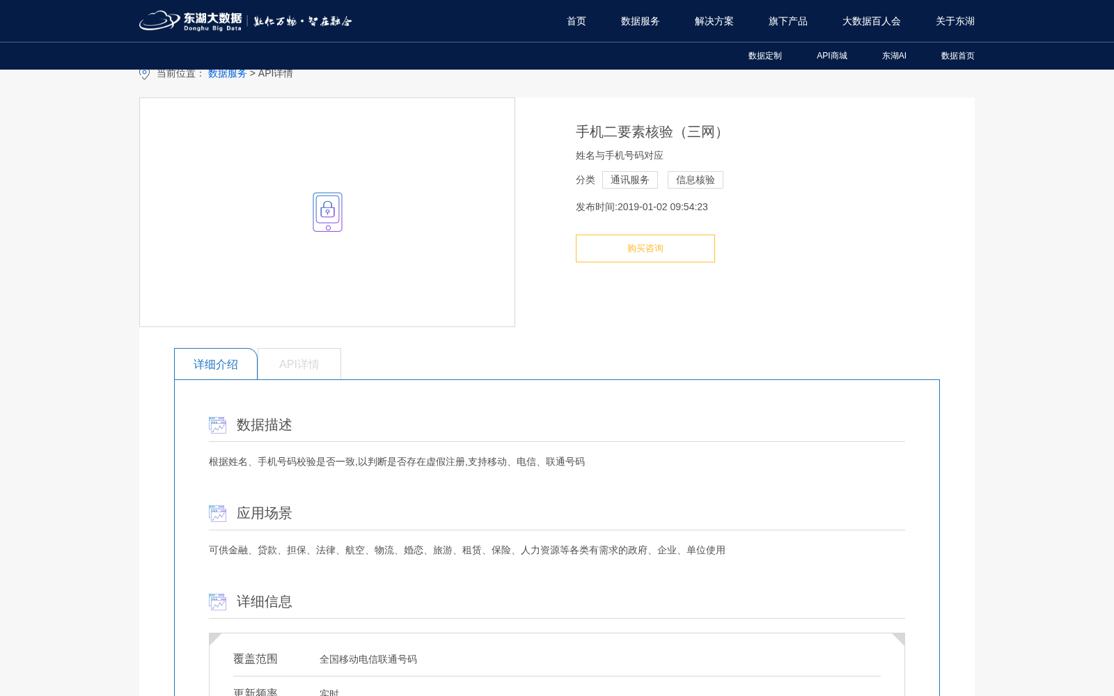The width and height of the screenshot is (1114, 696).
Task: Follow the 数据服务 breadcrumb link
Action: (227, 73)
